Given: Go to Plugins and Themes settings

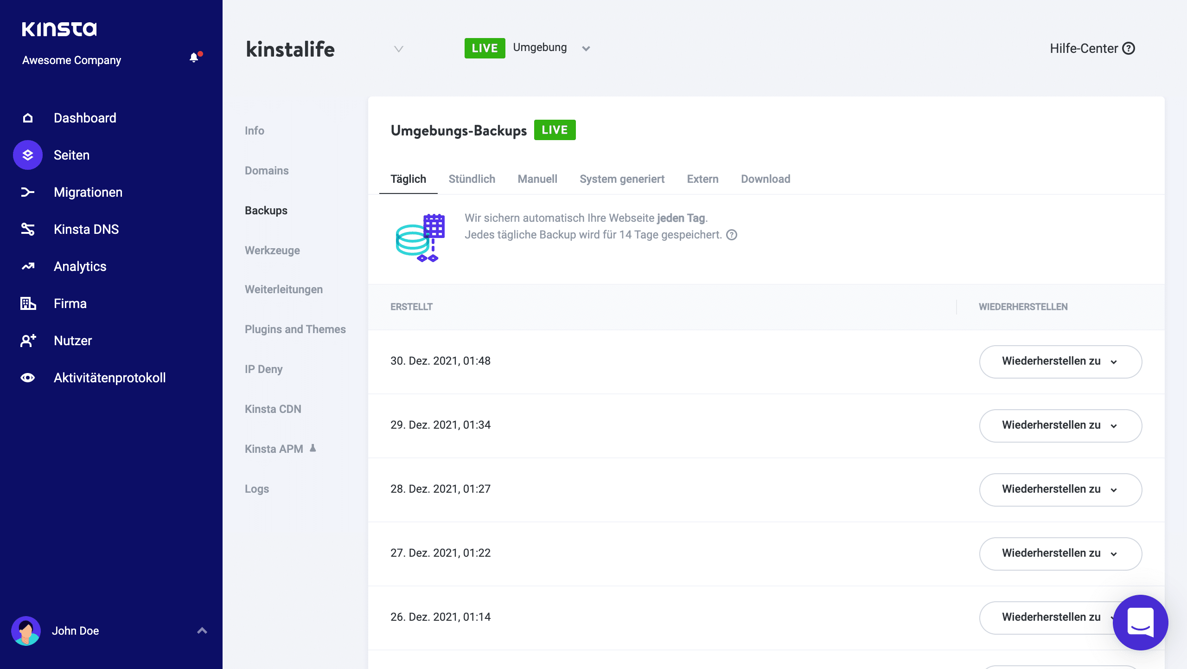Looking at the screenshot, I should 295,329.
